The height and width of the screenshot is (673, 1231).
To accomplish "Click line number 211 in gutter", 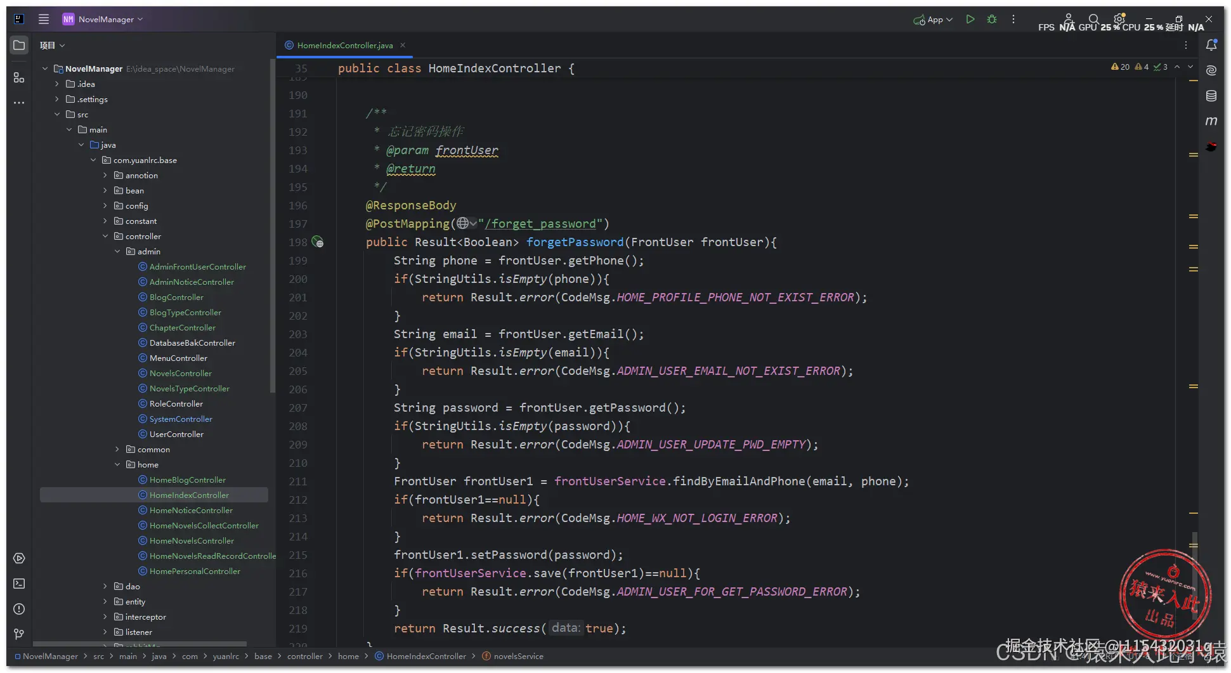I will 297,481.
